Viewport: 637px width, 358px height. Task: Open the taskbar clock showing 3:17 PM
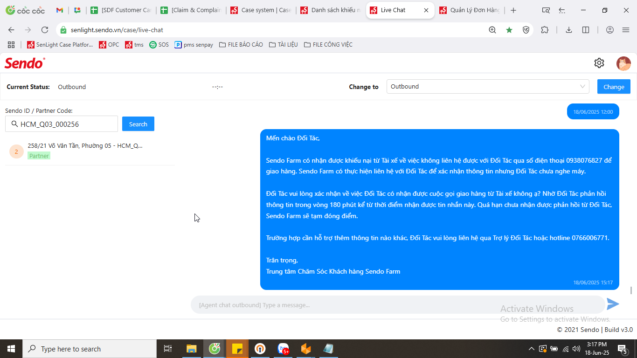(x=596, y=349)
